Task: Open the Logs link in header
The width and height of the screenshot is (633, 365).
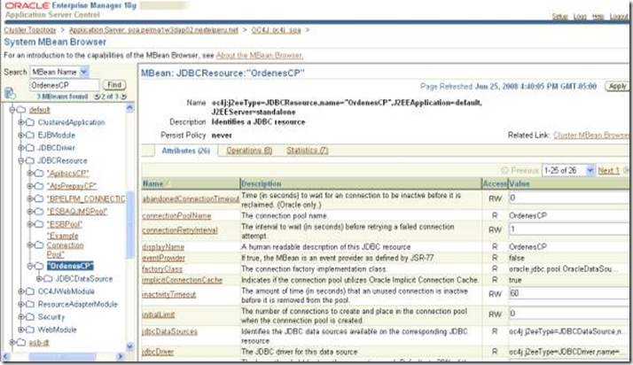Action: click(580, 17)
